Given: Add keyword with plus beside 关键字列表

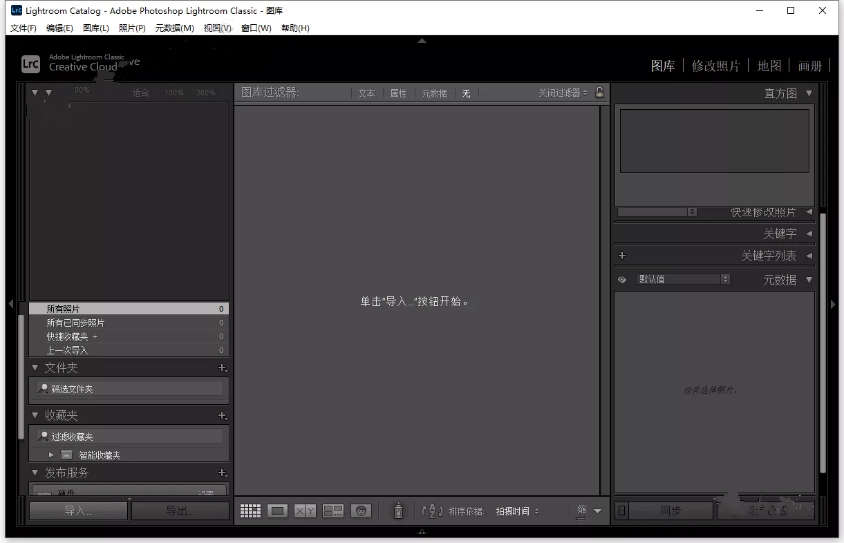Looking at the screenshot, I should (622, 256).
